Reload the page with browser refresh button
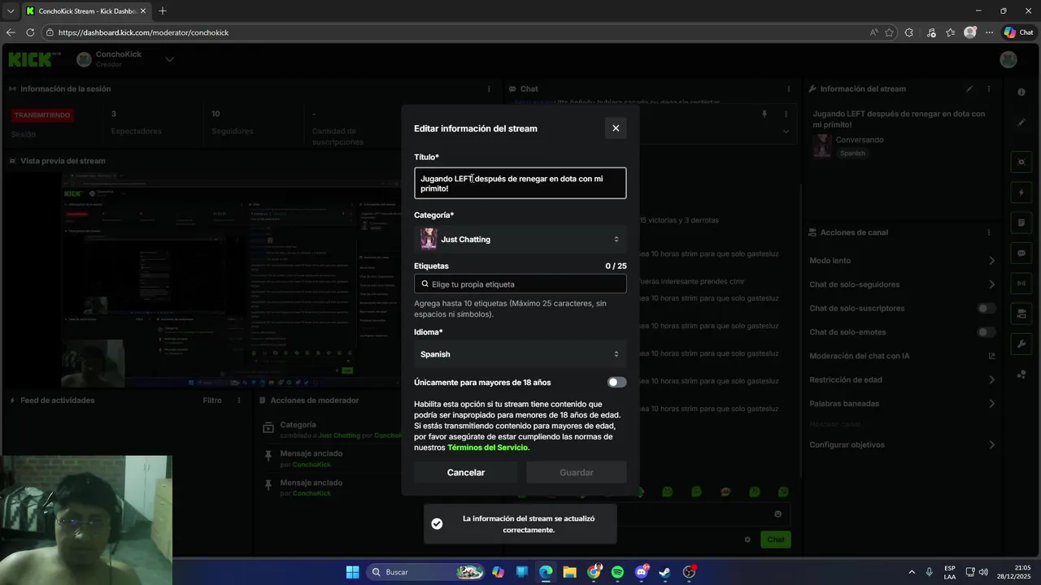Viewport: 1041px width, 585px height. [30, 32]
